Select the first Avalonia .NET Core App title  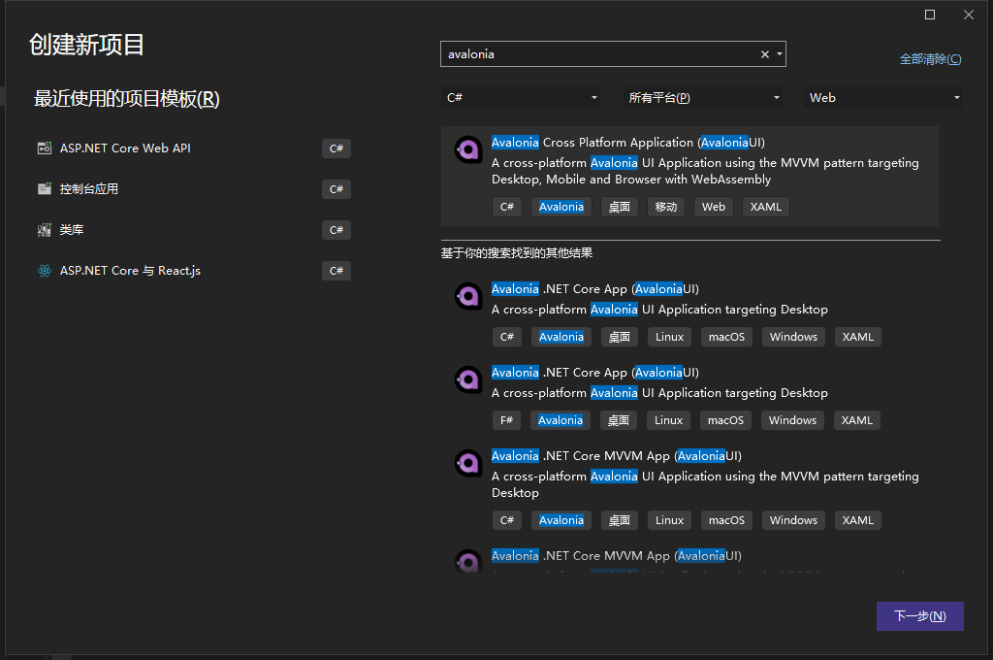595,289
